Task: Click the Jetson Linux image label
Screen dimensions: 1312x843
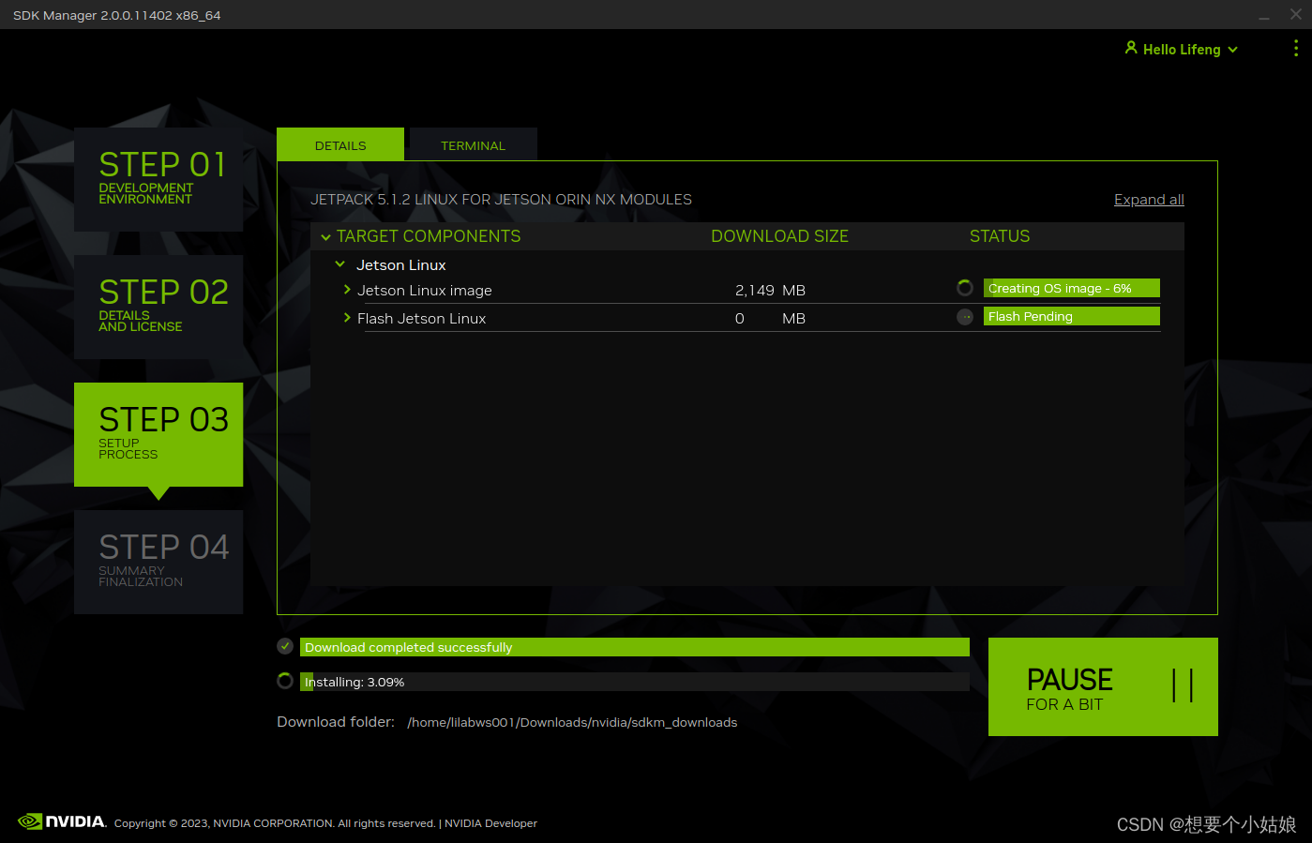Action: point(425,290)
